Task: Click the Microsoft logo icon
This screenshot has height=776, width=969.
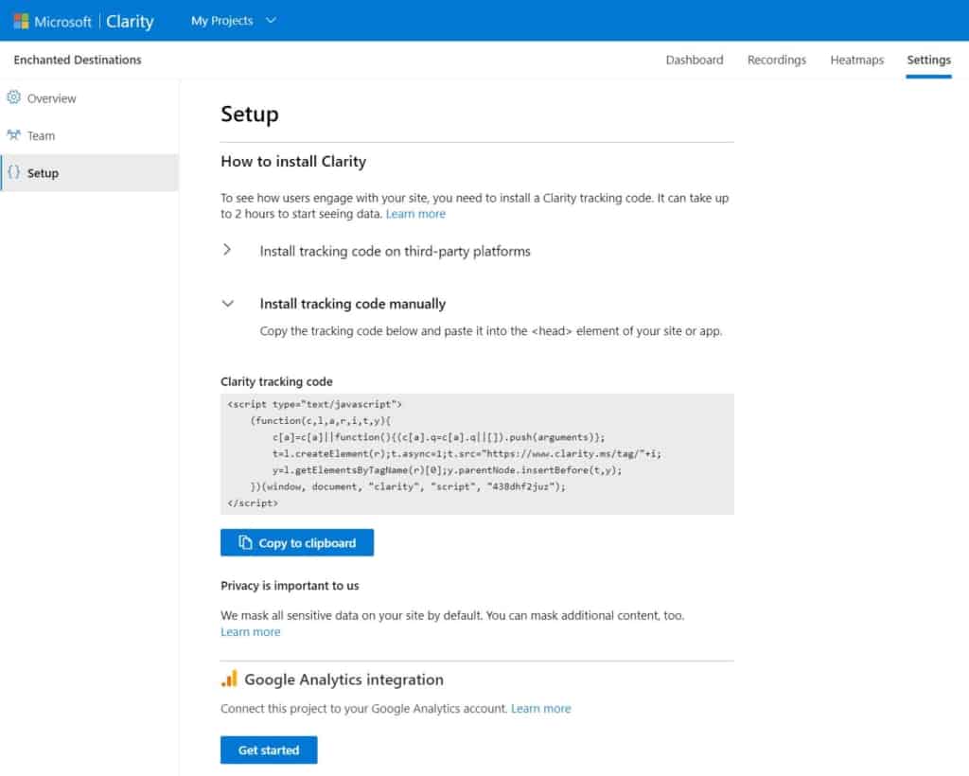Action: [21, 21]
